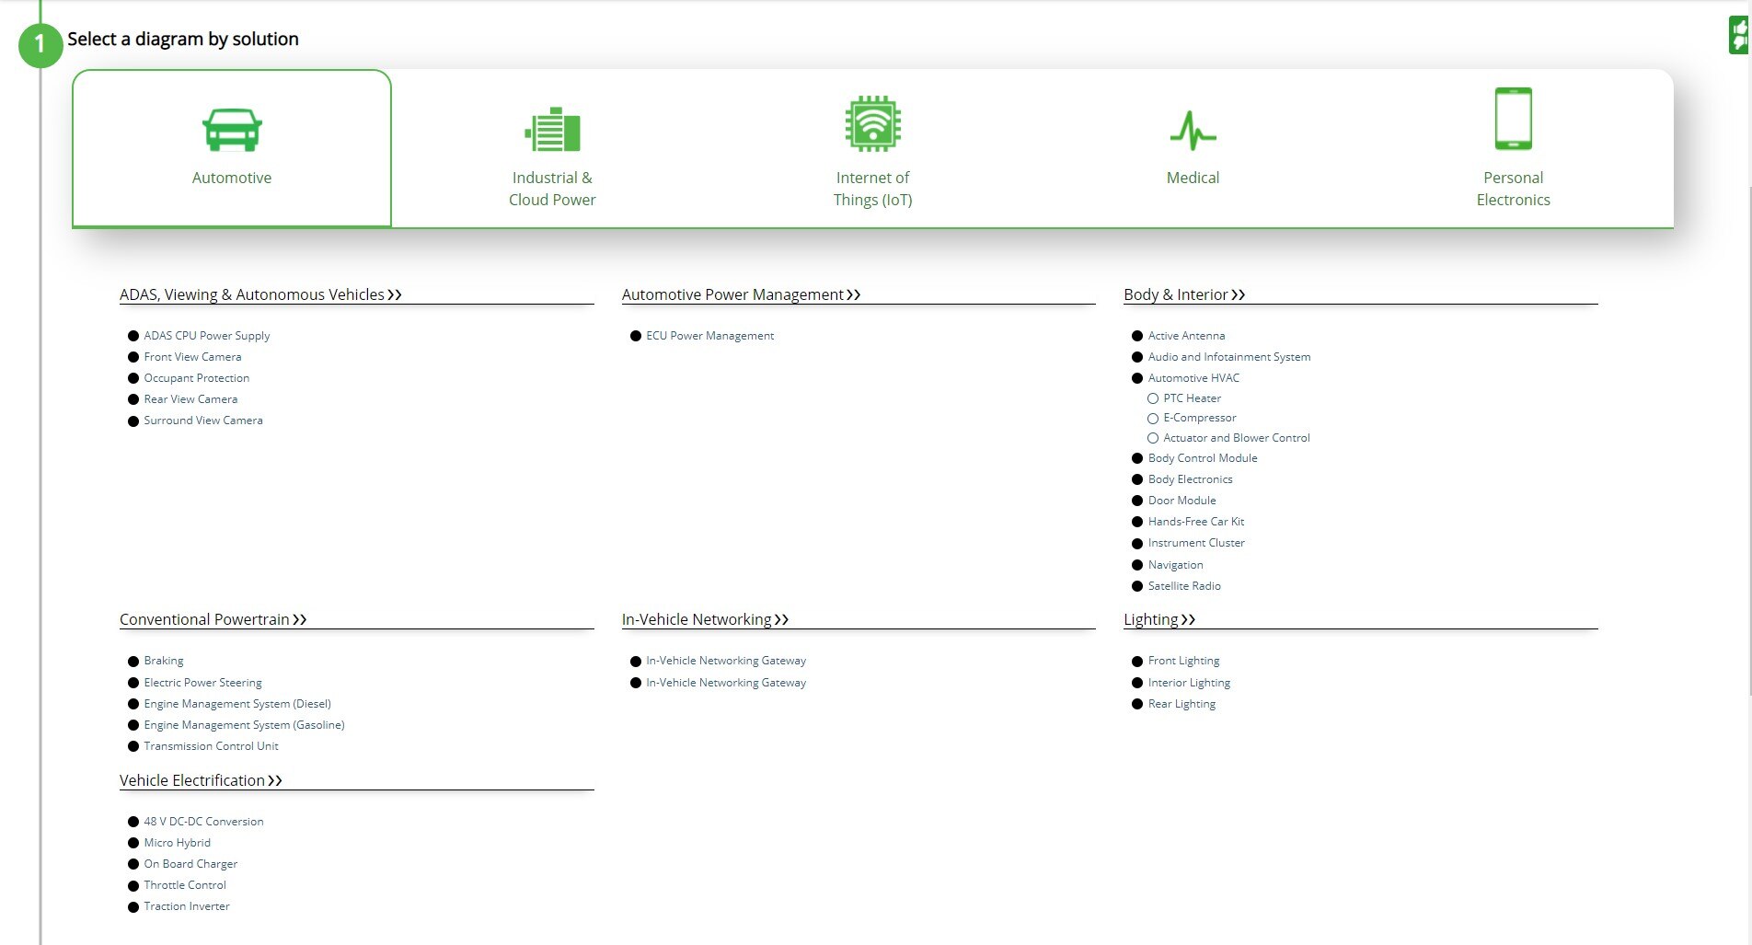
Task: Expand the Body & Interior category
Action: coord(1183,294)
